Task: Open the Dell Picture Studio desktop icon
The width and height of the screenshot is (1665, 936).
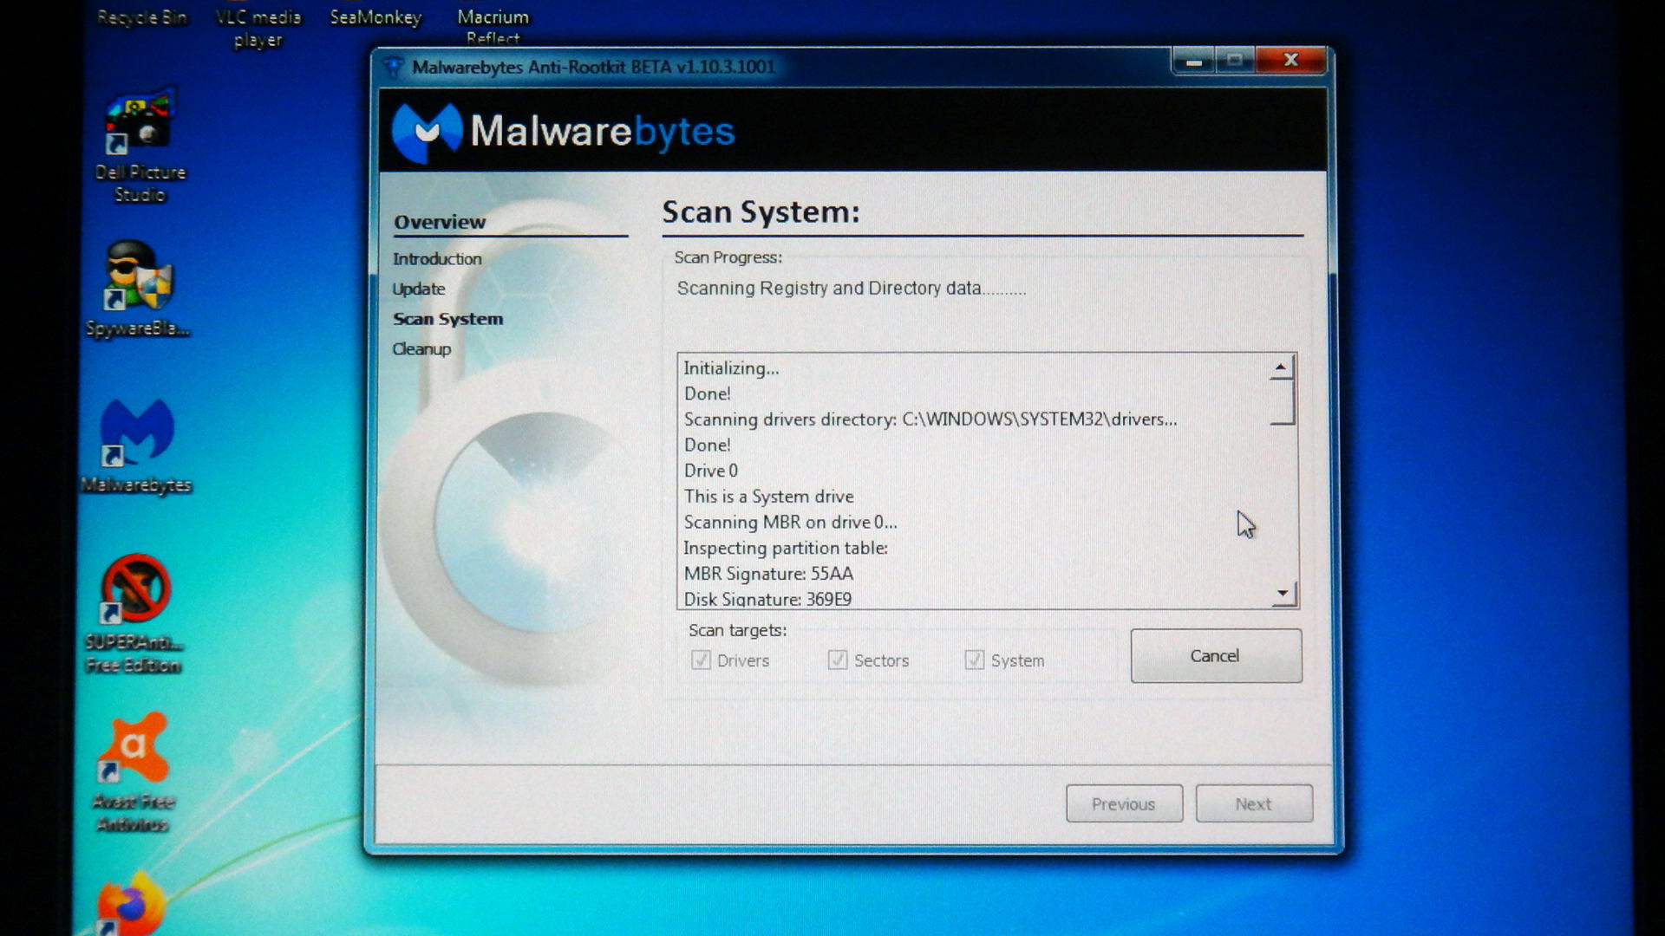Action: coord(140,146)
